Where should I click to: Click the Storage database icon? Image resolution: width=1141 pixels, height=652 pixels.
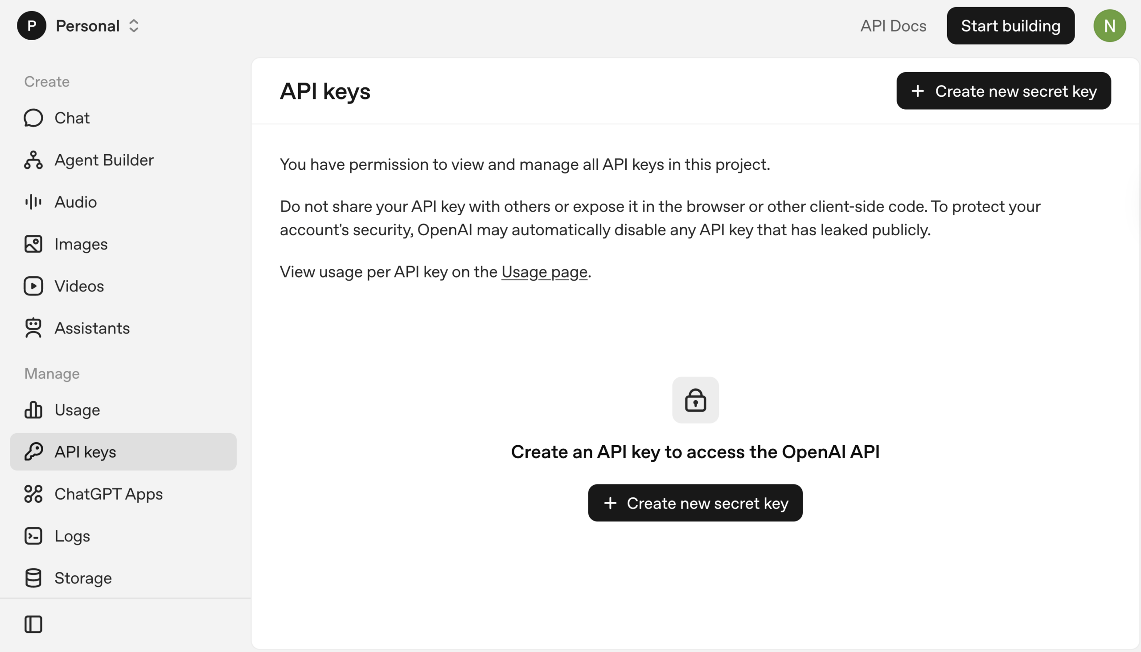pos(33,578)
